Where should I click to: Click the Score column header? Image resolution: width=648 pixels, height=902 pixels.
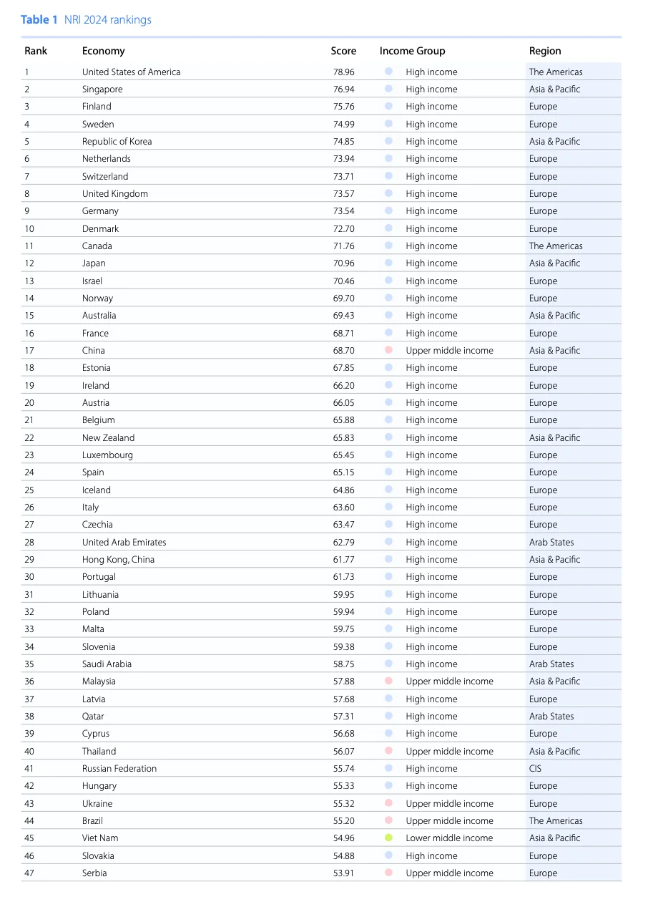point(343,51)
